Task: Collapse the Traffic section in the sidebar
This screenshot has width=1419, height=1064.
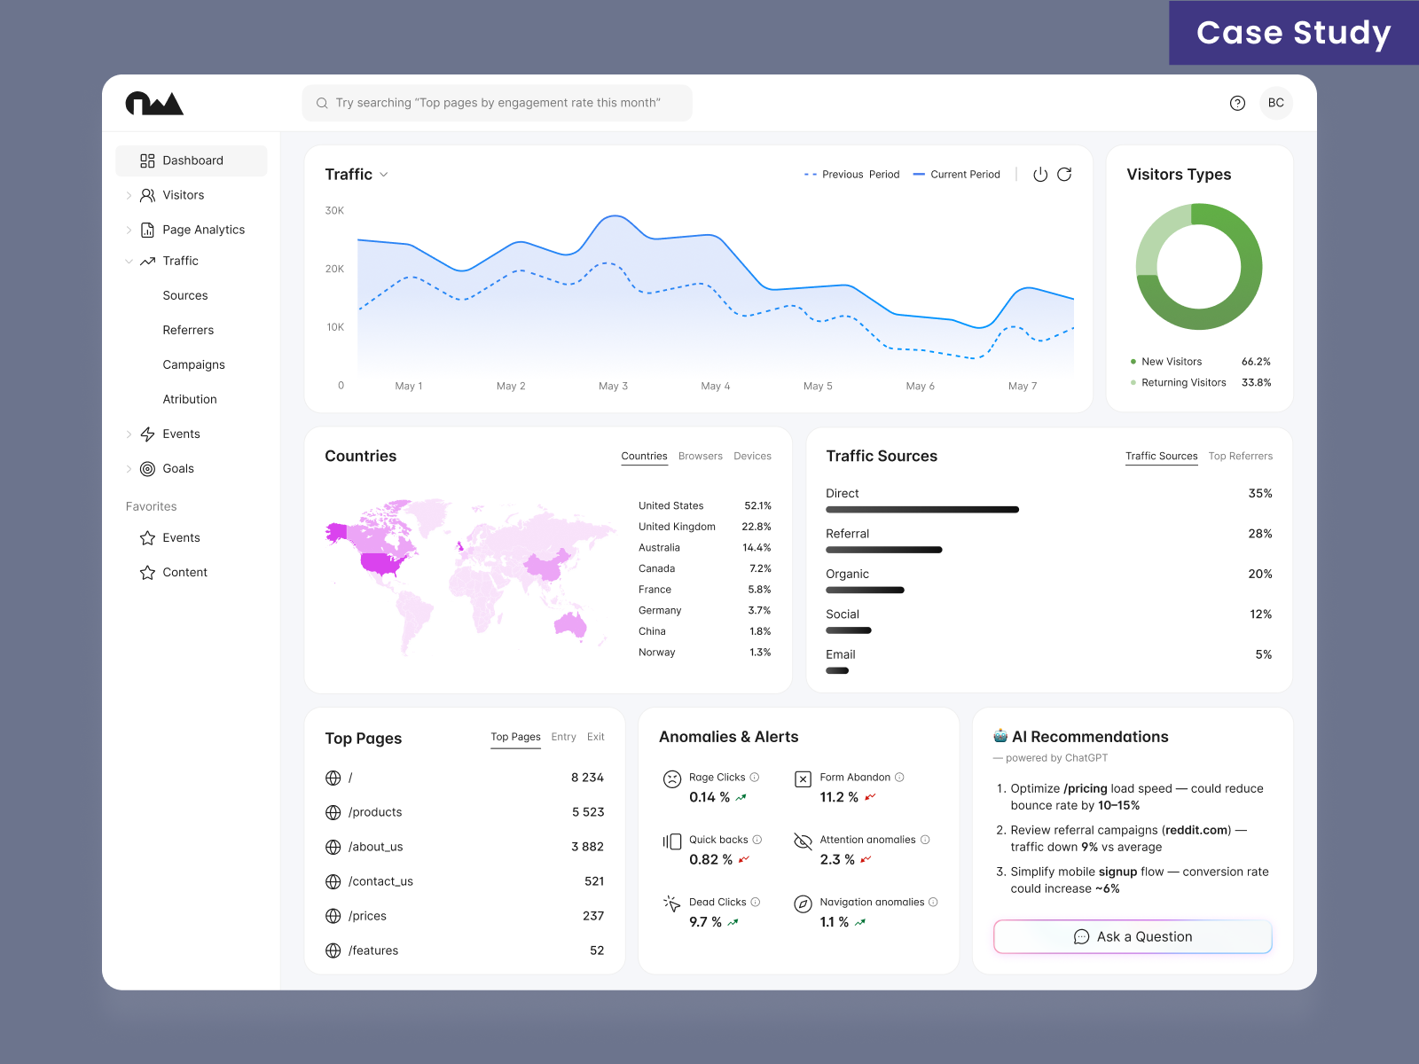Action: (x=129, y=261)
